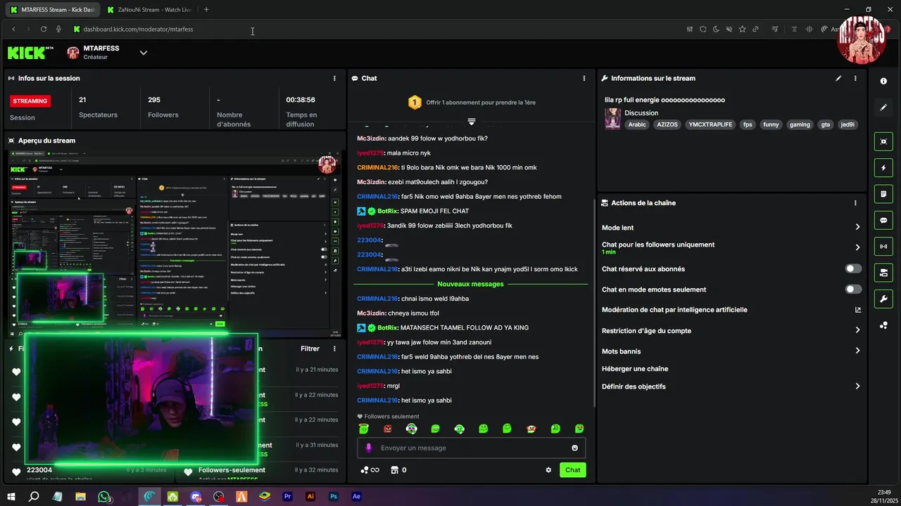Insert the angry red emote
Image resolution: width=901 pixels, height=506 pixels.
pyautogui.click(x=387, y=429)
